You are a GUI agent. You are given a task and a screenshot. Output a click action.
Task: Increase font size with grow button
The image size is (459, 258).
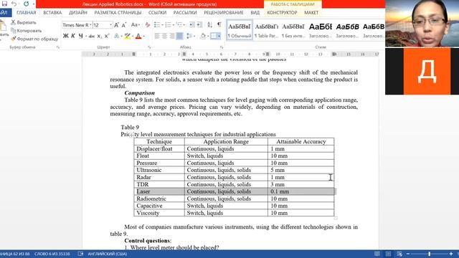(116, 25)
